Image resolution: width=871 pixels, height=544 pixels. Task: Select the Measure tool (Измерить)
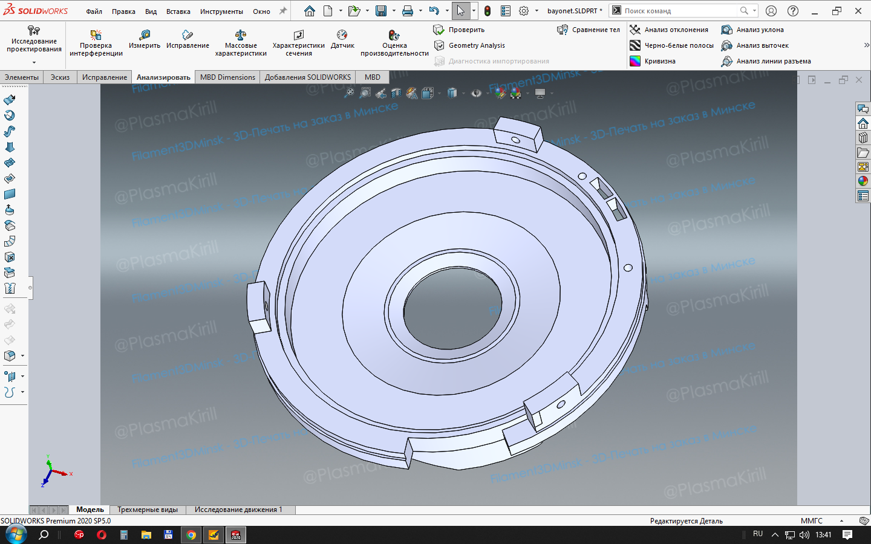pos(145,39)
